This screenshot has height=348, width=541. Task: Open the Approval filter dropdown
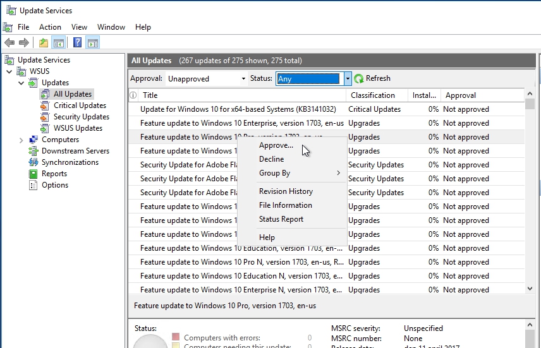click(x=207, y=79)
